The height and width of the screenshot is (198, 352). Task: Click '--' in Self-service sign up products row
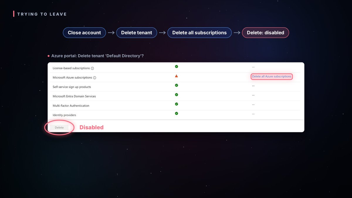click(x=253, y=86)
